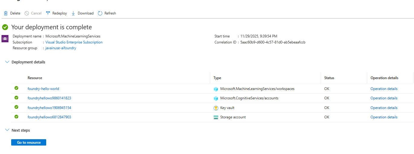The width and height of the screenshot is (414, 154).
Task: Click the Delete trash icon
Action: click(x=6, y=13)
